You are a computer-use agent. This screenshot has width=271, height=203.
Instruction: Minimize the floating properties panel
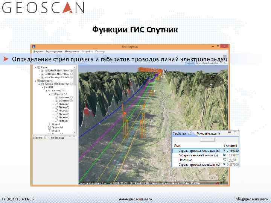[x=229, y=133]
